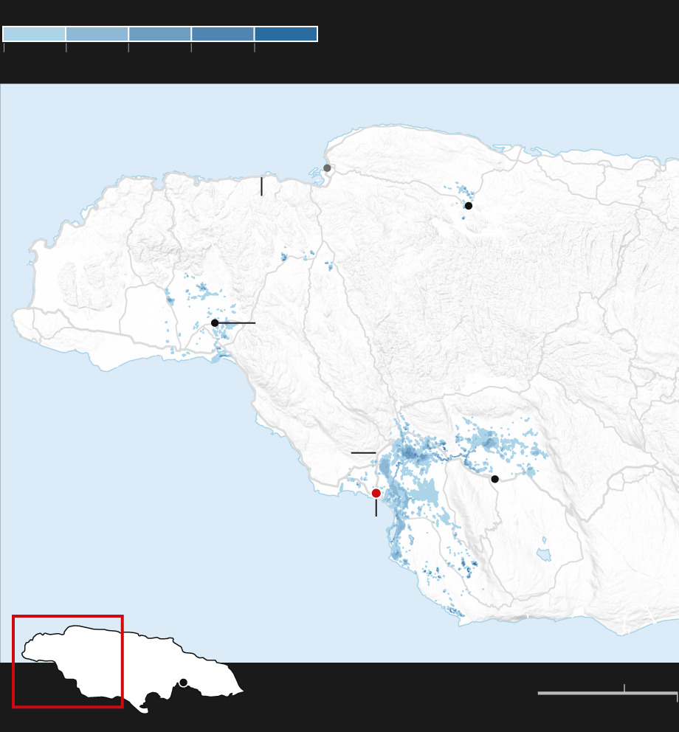Select the second-lightest blue legend swatch
Screen dimensions: 679x732
(97, 34)
